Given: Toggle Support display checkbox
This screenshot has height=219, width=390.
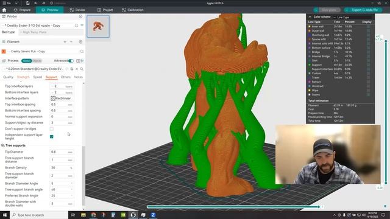Looking at the screenshot, I should coord(368,65).
